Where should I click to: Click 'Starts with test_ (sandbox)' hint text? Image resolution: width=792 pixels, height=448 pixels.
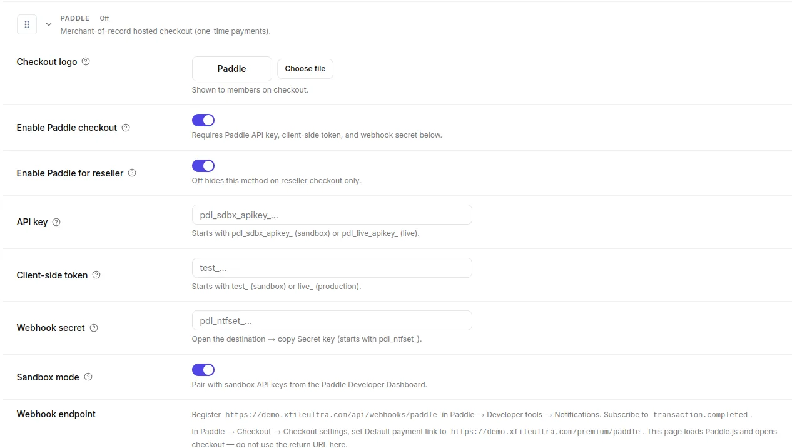(x=277, y=287)
